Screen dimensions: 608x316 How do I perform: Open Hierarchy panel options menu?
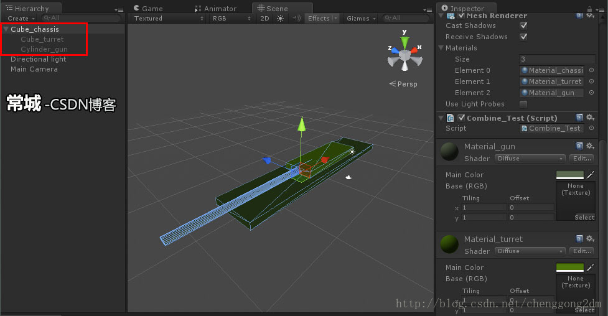click(119, 10)
